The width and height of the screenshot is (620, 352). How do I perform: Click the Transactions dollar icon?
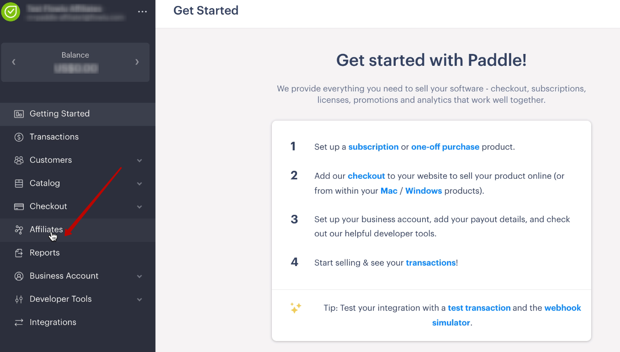pyautogui.click(x=19, y=137)
